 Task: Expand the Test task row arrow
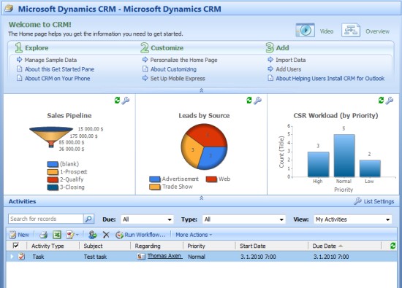[x=12, y=257]
